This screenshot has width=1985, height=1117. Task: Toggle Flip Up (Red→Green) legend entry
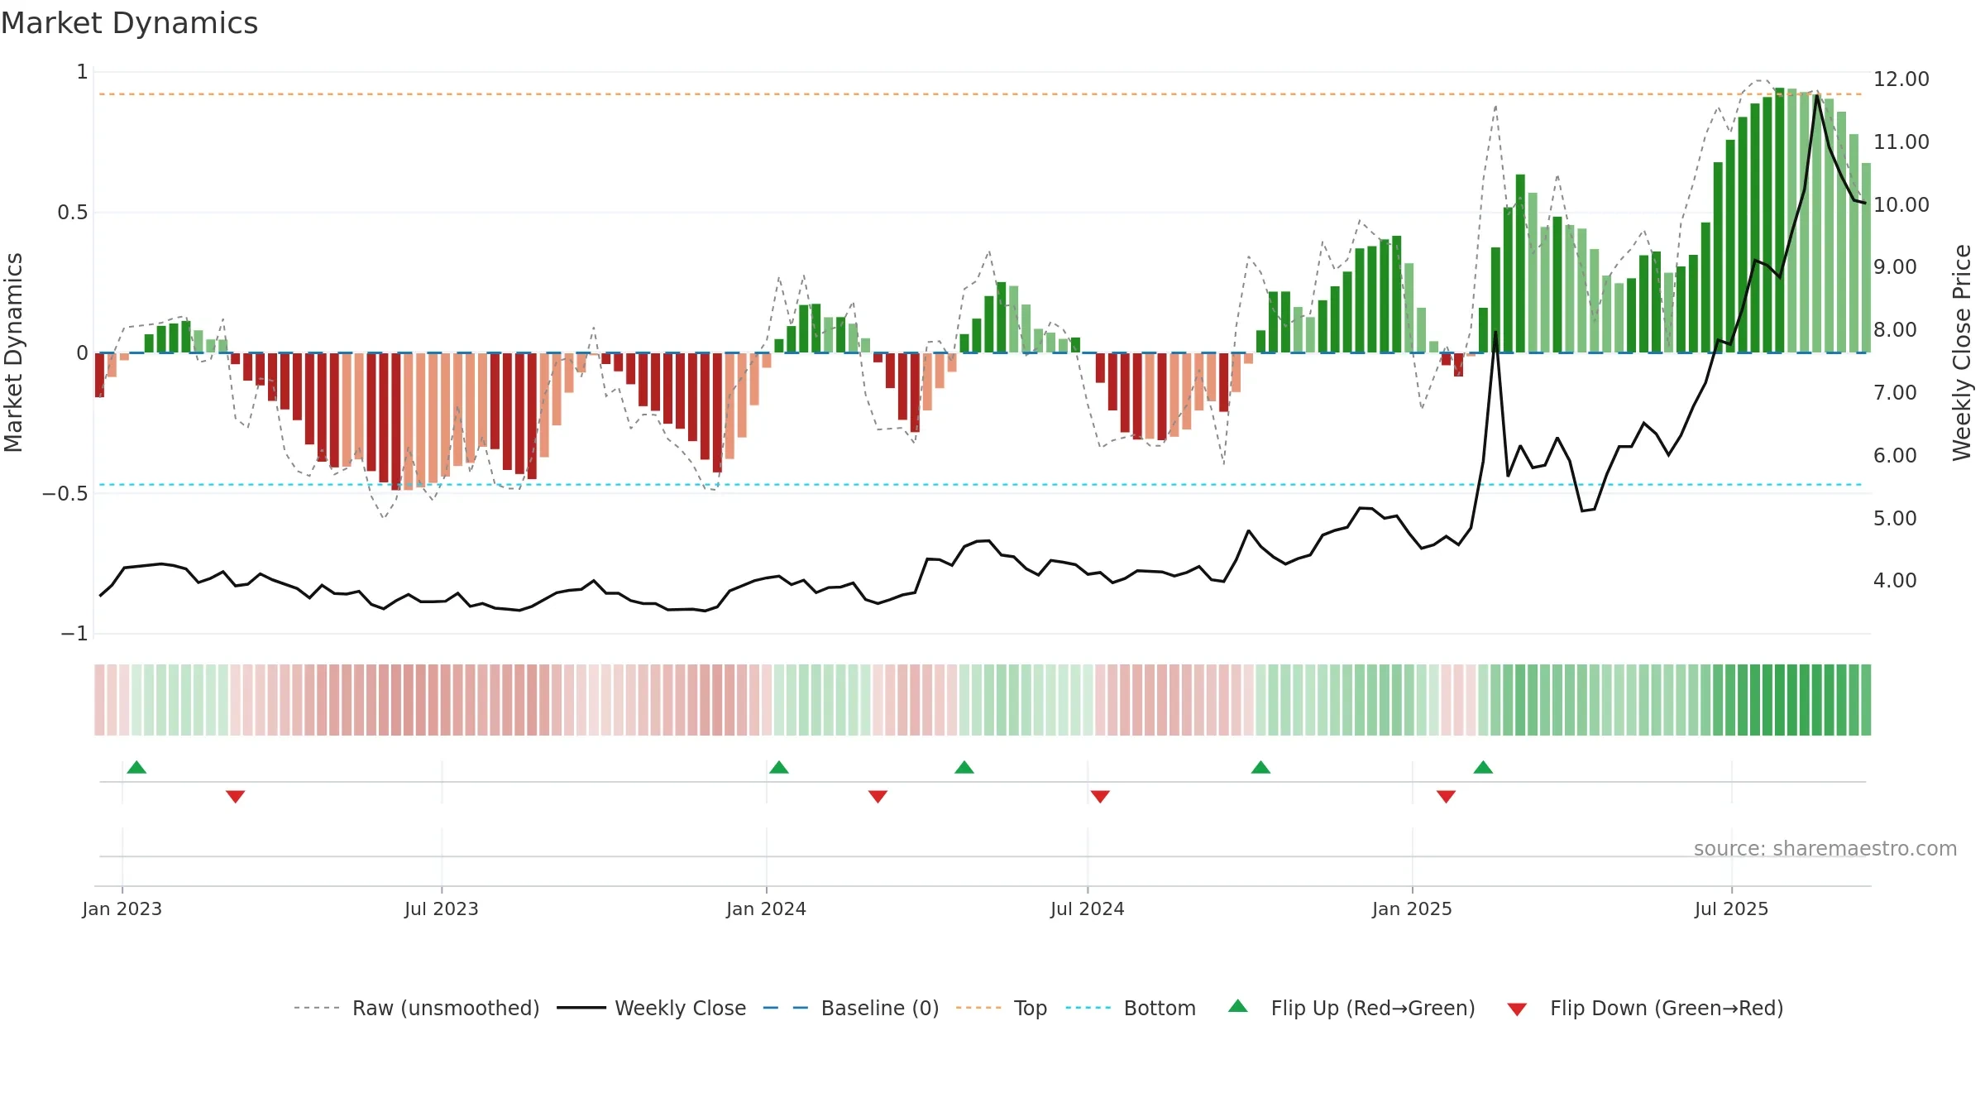point(1351,1008)
